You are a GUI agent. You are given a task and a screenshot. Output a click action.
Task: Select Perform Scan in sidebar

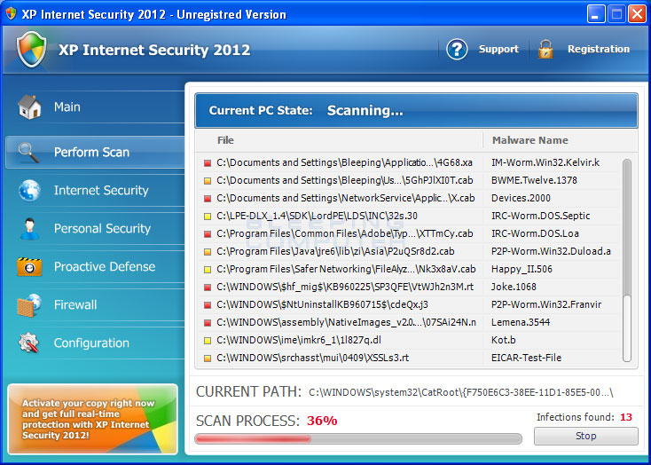tap(95, 152)
